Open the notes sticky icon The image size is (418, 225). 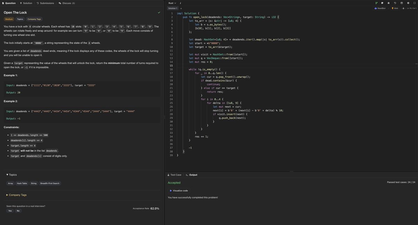point(382,3)
